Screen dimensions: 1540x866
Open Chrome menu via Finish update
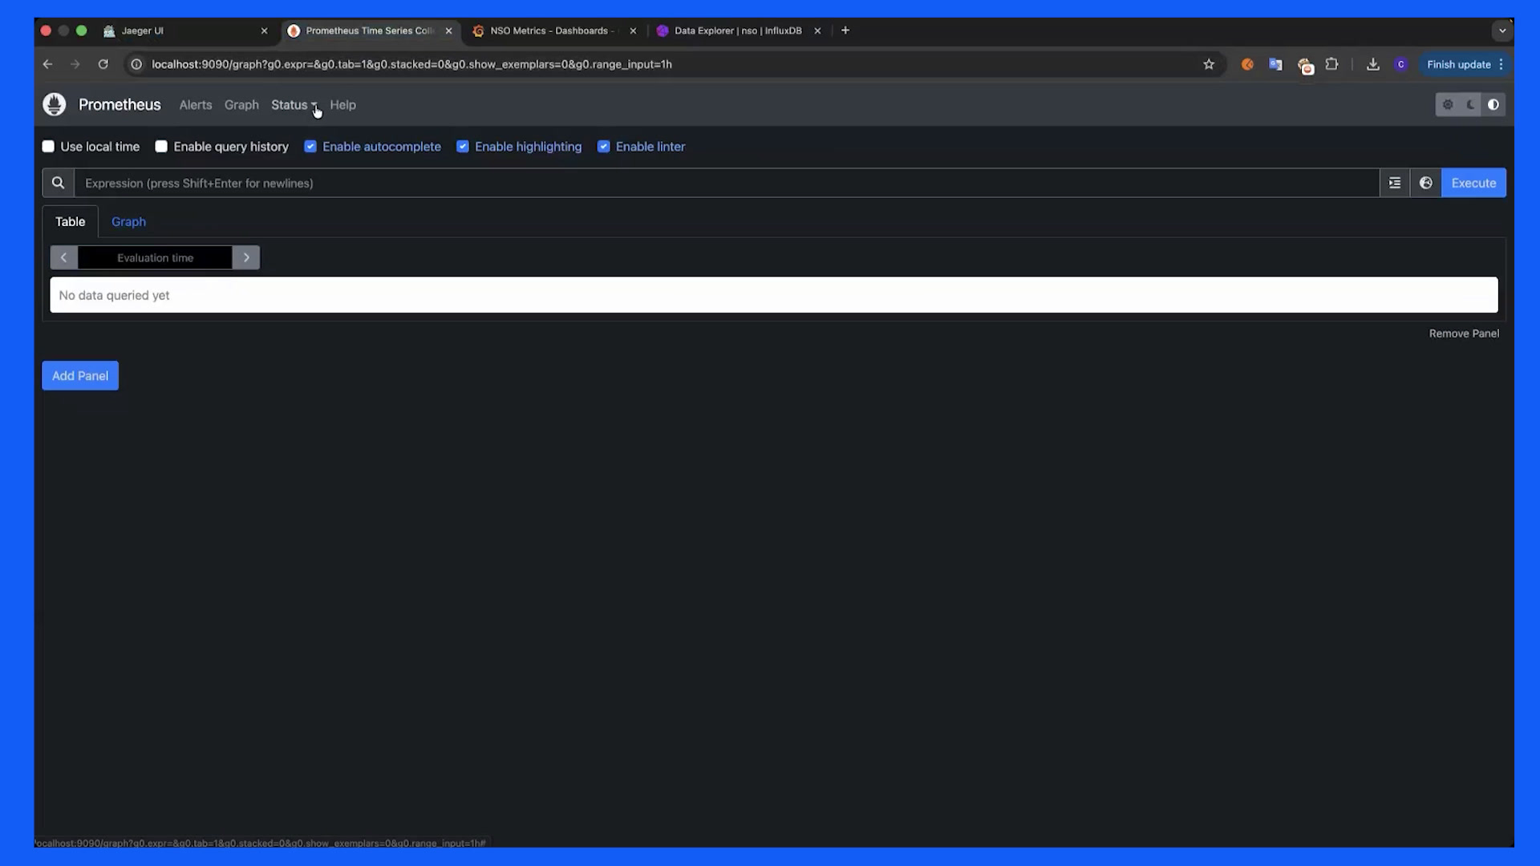1465,64
